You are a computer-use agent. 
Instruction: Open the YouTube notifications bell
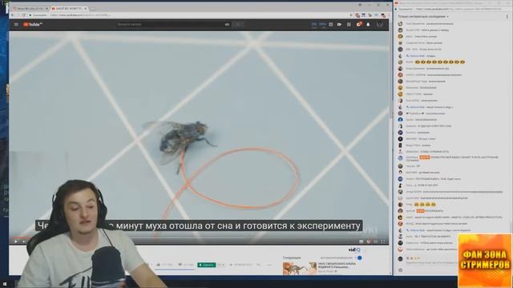[368, 25]
